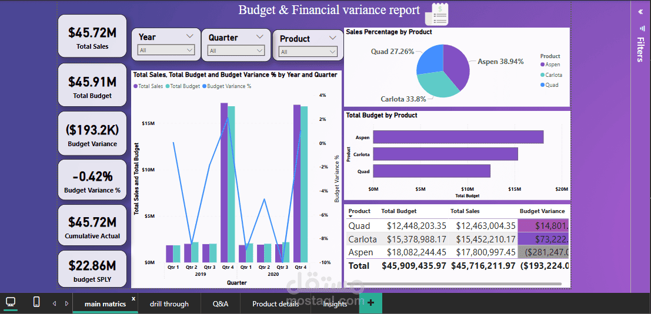Expand Product slicer header chevron

pyautogui.click(x=333, y=38)
